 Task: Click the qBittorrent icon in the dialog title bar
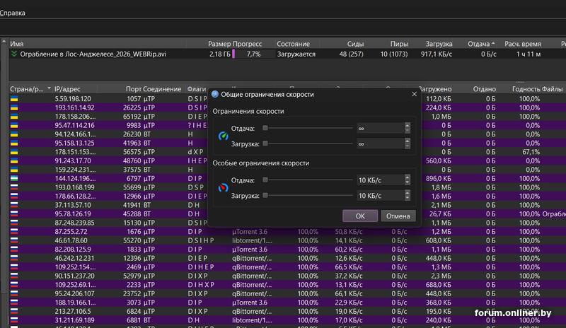[215, 93]
